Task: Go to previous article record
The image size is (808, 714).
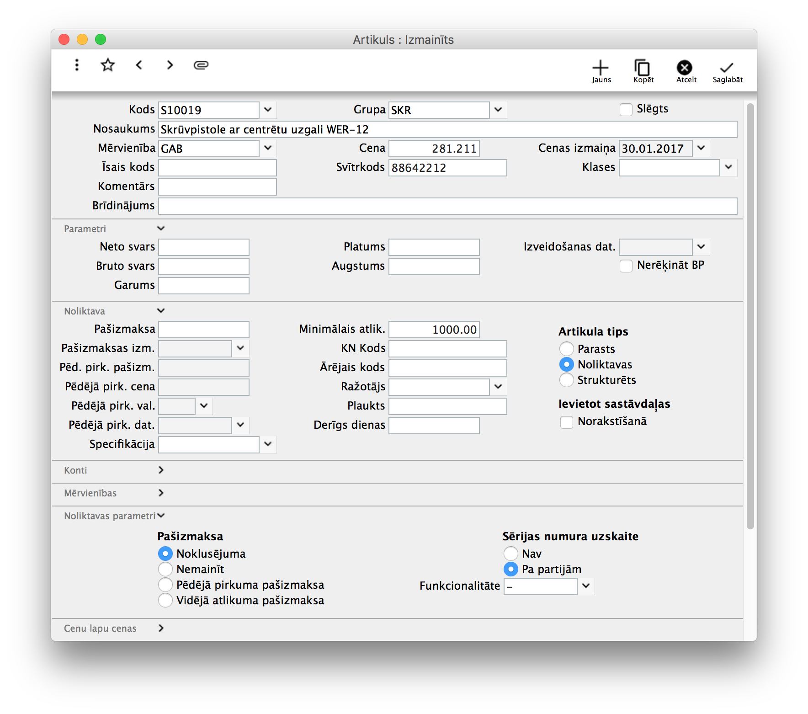Action: 139,65
